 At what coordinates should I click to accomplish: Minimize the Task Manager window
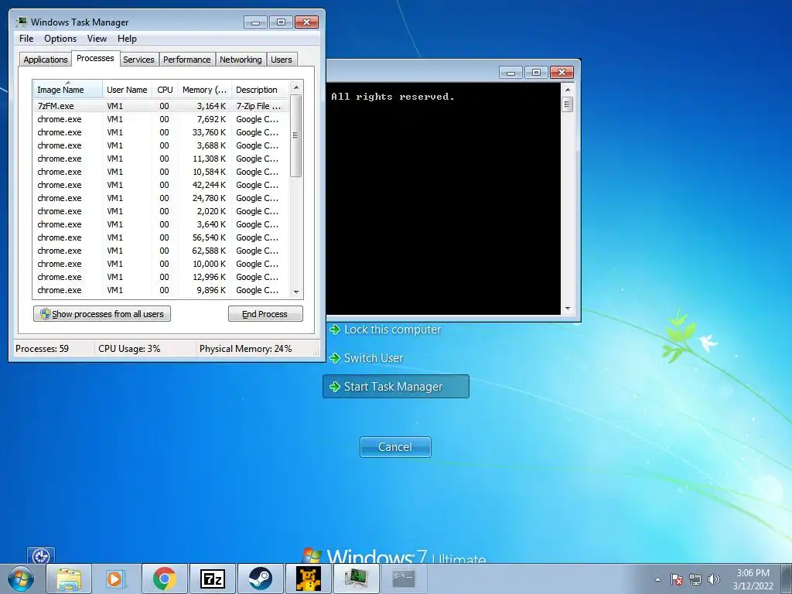point(255,22)
